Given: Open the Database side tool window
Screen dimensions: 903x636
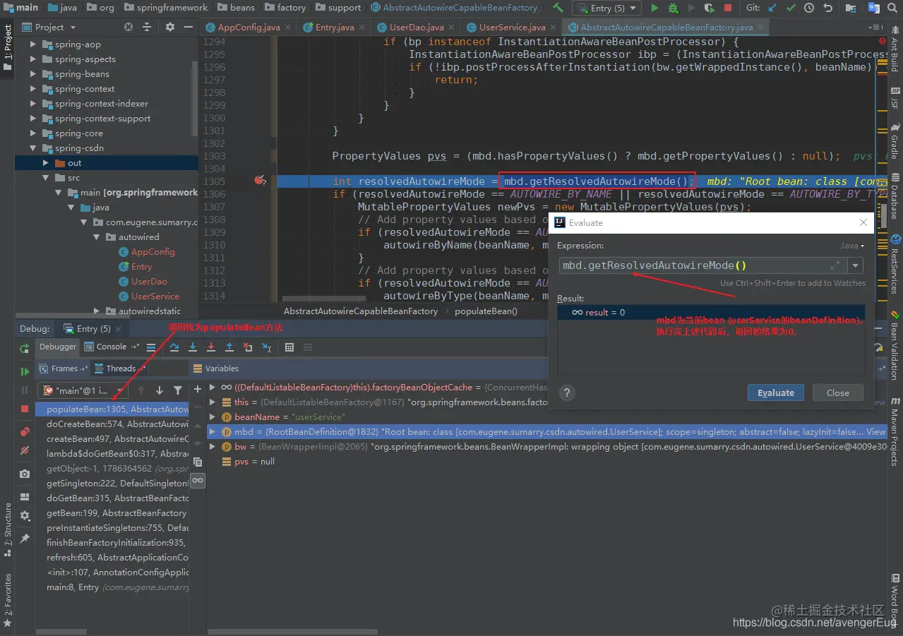Looking at the screenshot, I should pos(895,197).
